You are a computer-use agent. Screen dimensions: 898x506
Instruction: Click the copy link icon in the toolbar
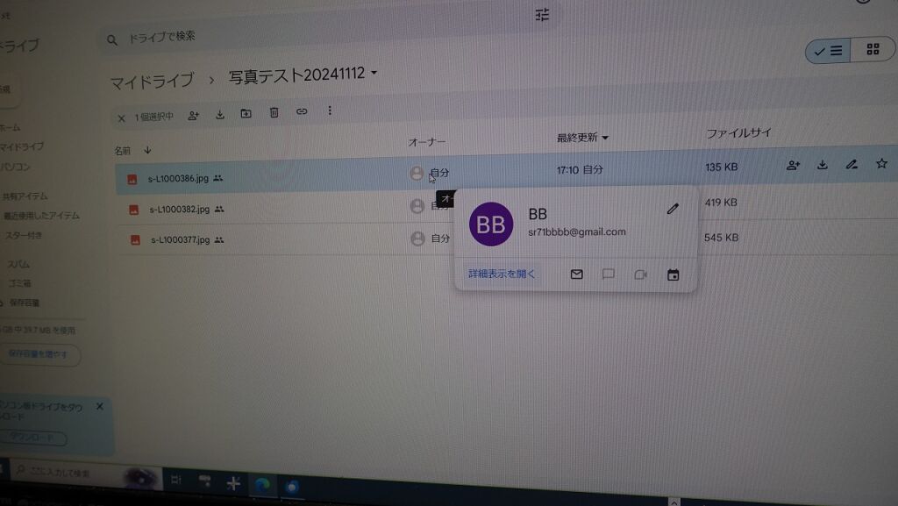(x=302, y=111)
